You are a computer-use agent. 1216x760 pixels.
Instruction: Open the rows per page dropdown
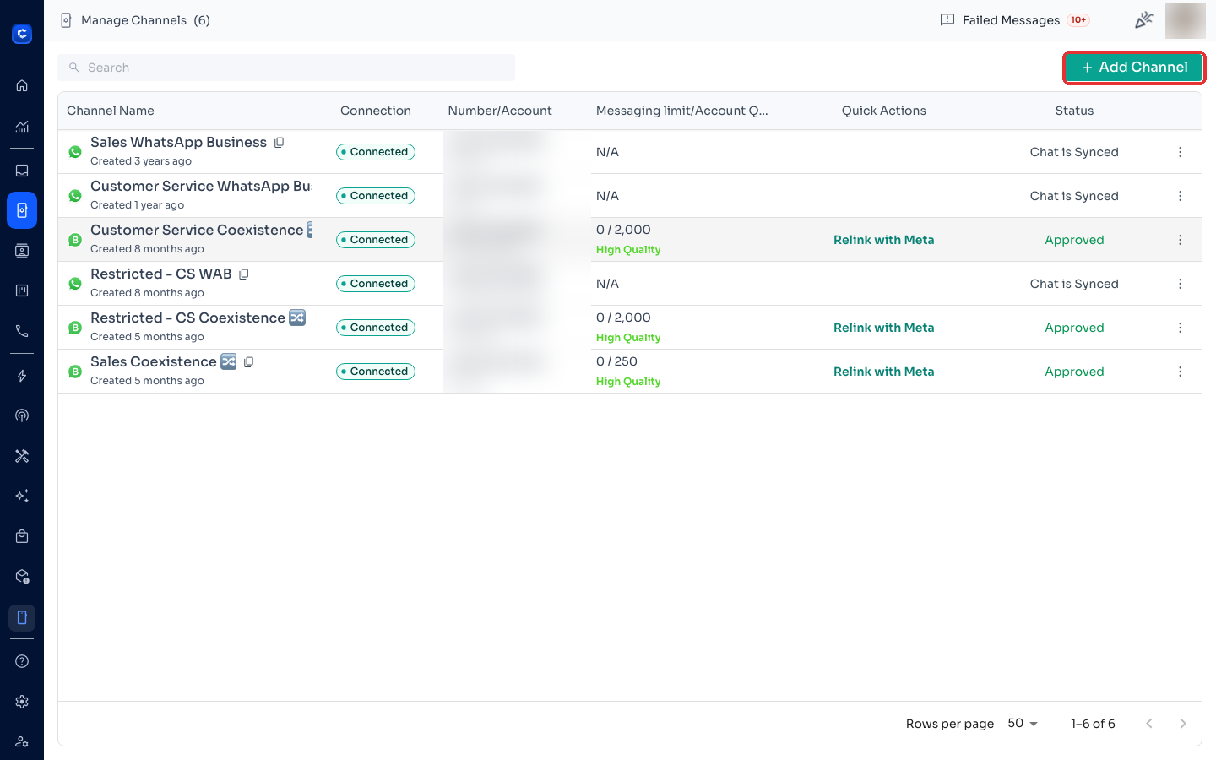[1023, 724]
